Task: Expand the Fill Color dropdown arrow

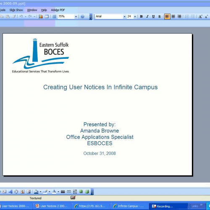Action: tap(40, 192)
